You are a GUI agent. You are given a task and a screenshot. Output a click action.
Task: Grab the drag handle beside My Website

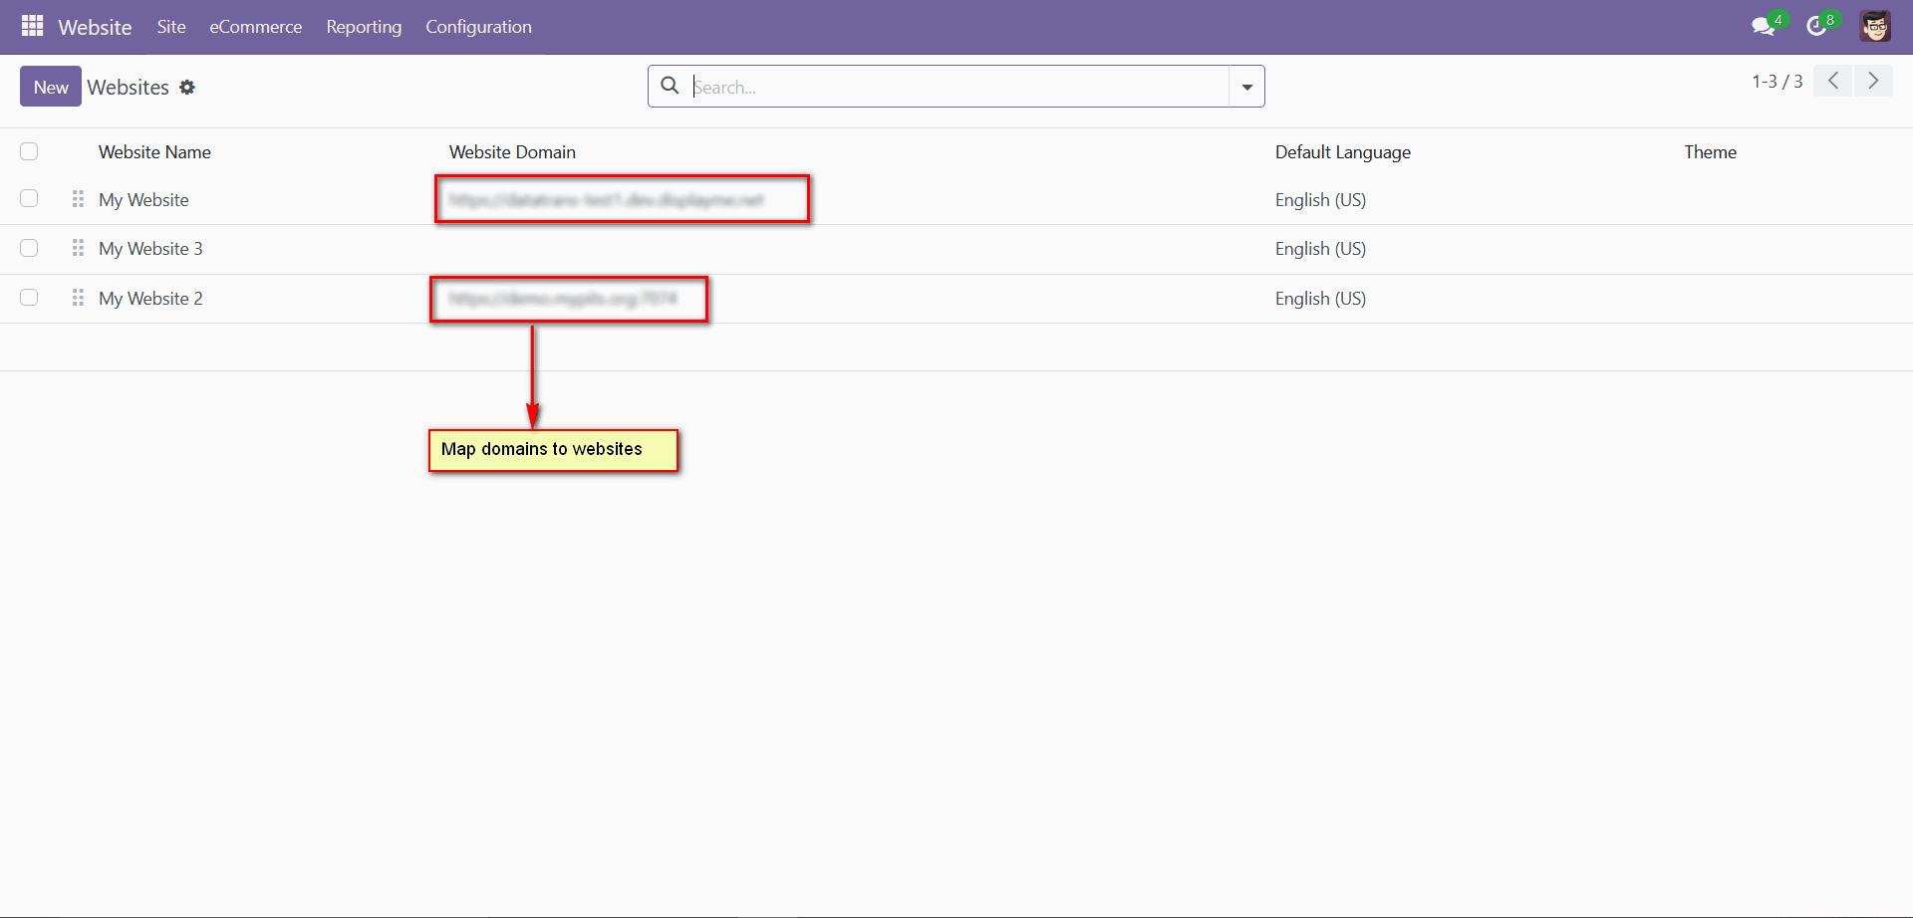tap(77, 198)
